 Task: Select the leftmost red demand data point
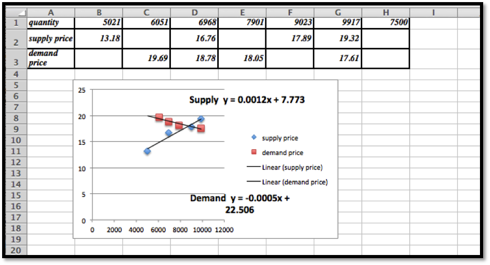click(159, 117)
